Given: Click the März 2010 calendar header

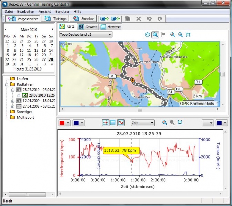Looking at the screenshot, I should (x=29, y=30).
